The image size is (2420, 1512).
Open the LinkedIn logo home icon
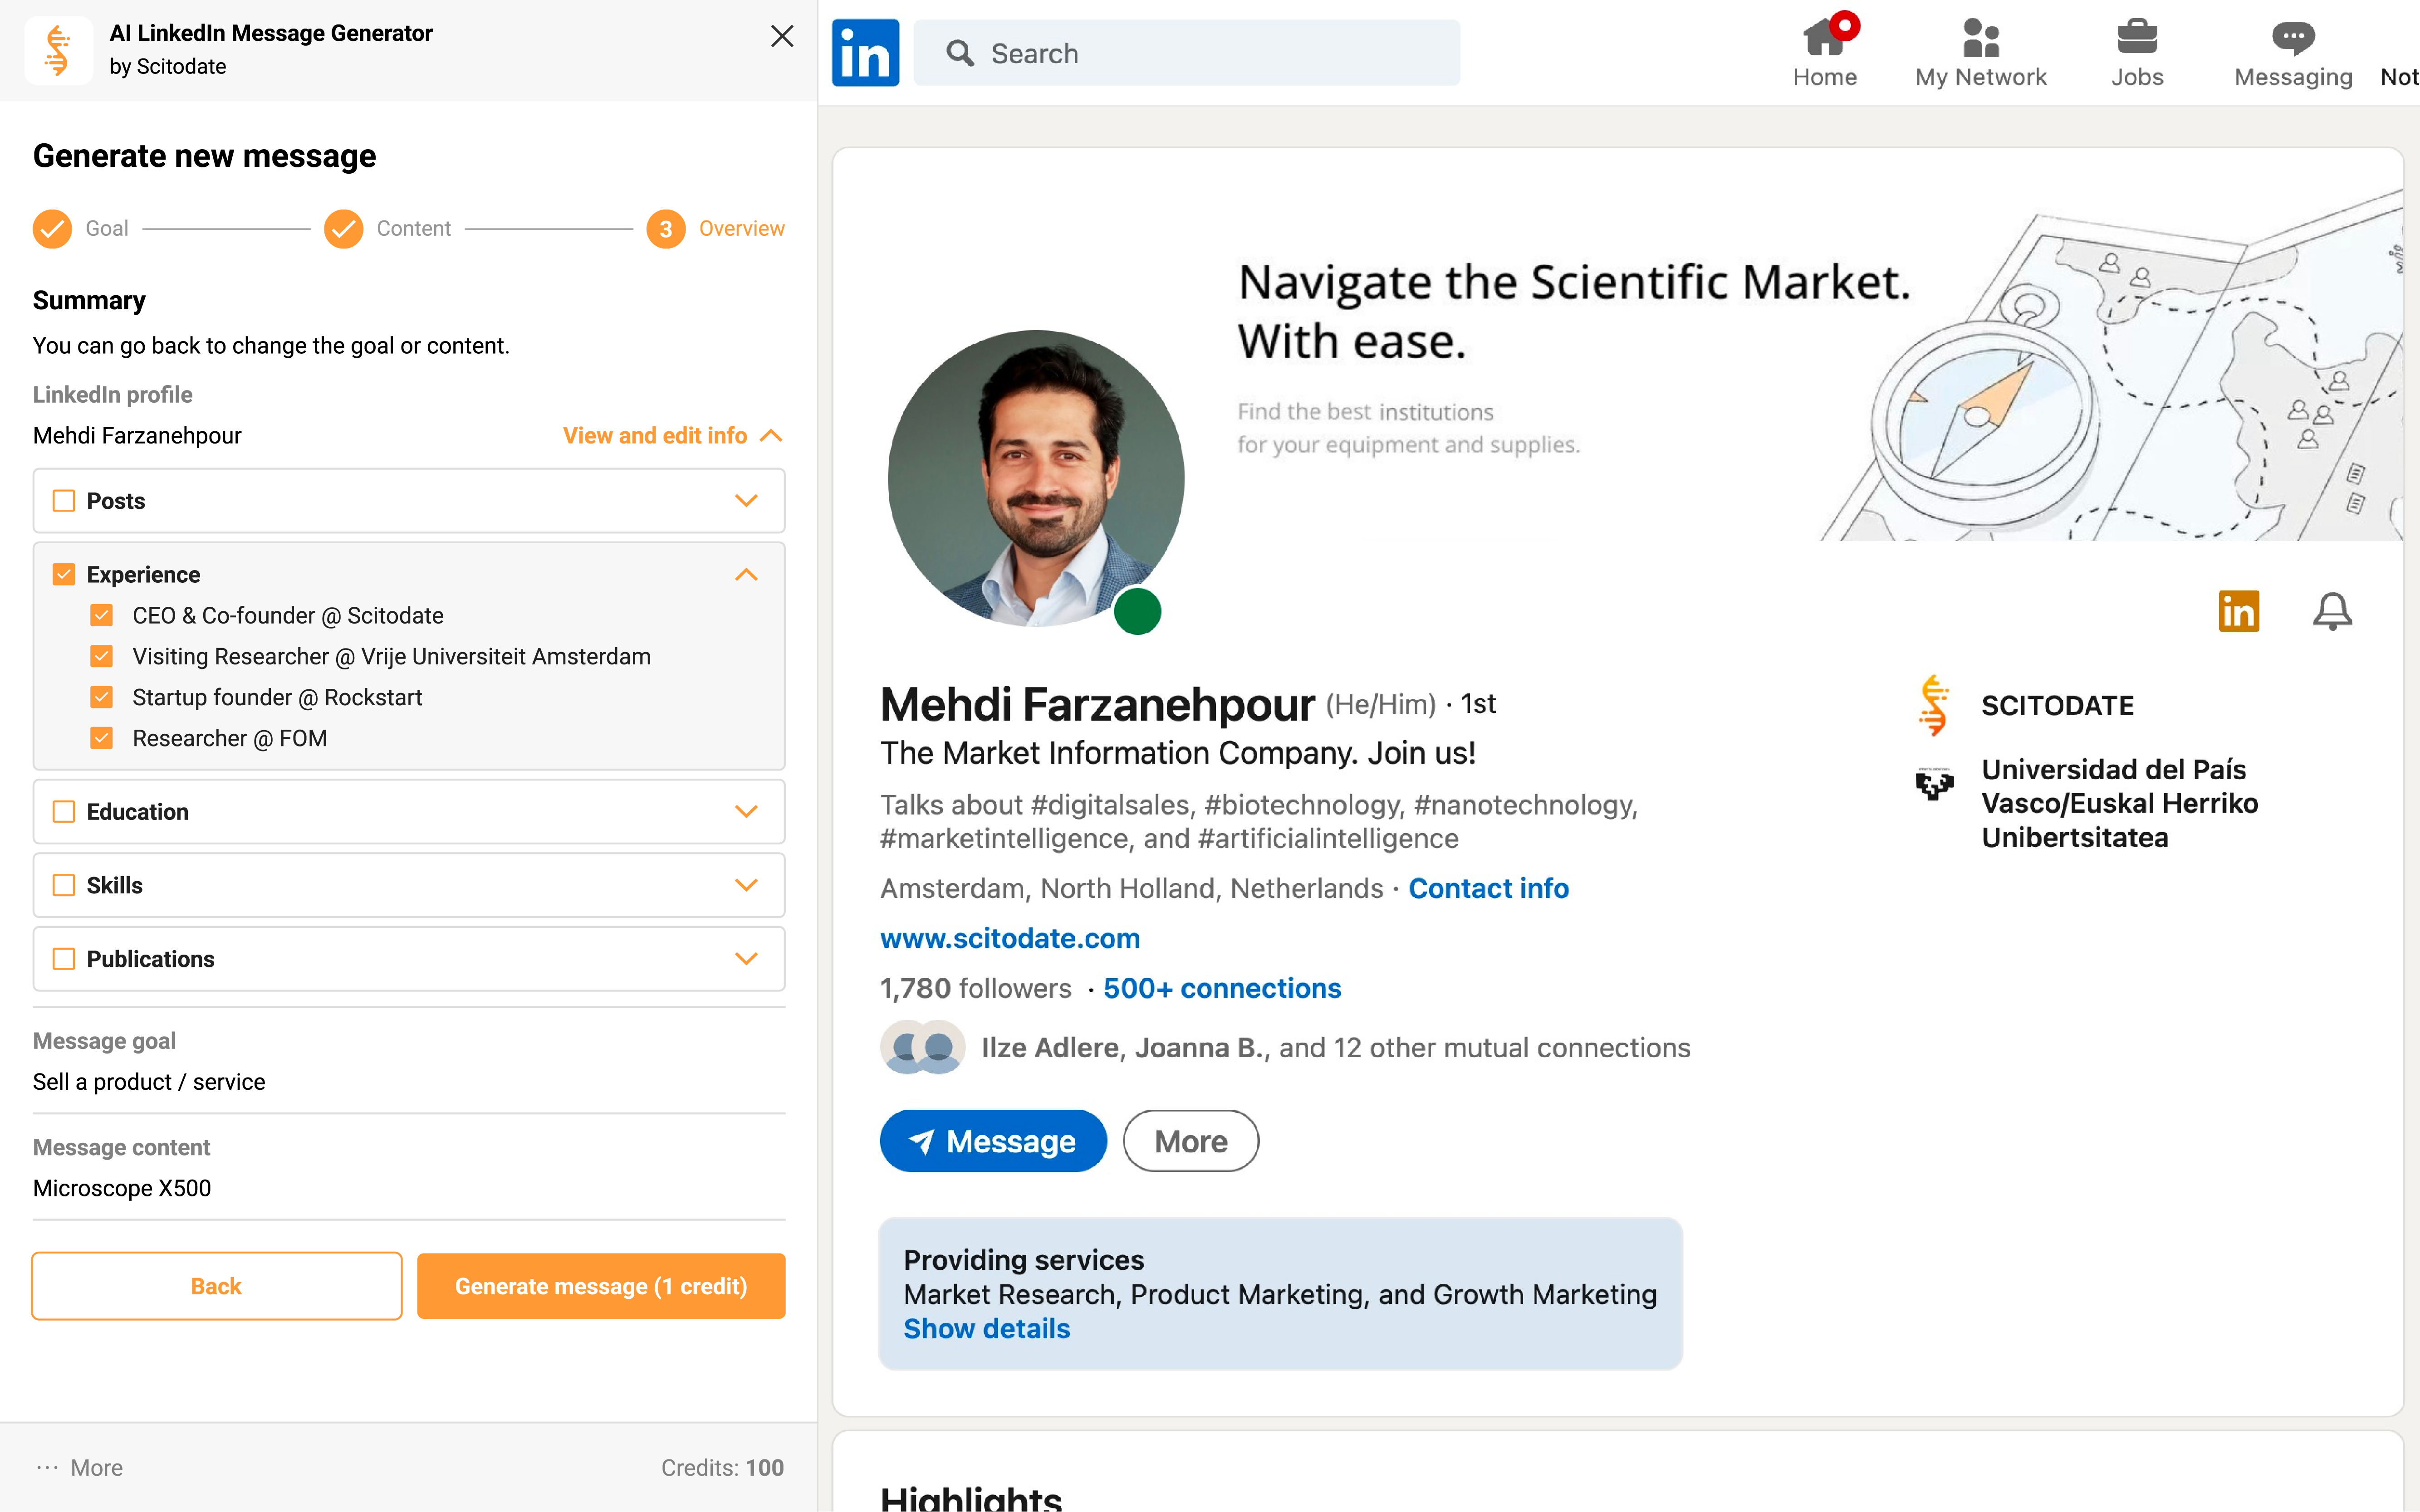click(x=864, y=52)
